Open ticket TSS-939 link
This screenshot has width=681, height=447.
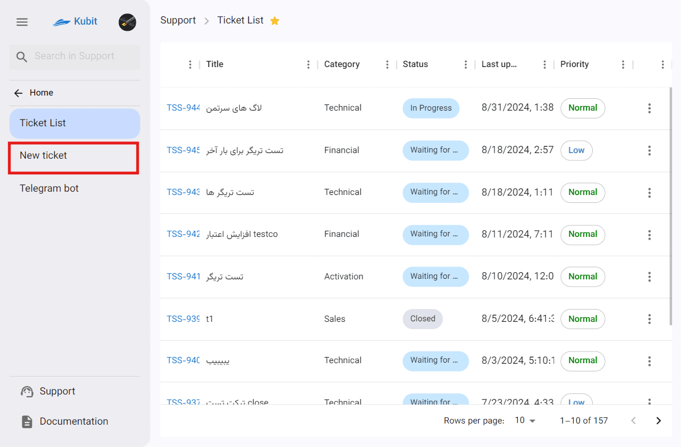pos(184,319)
